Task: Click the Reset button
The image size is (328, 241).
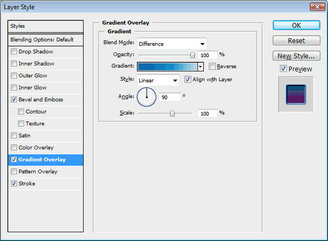Action: tap(296, 40)
